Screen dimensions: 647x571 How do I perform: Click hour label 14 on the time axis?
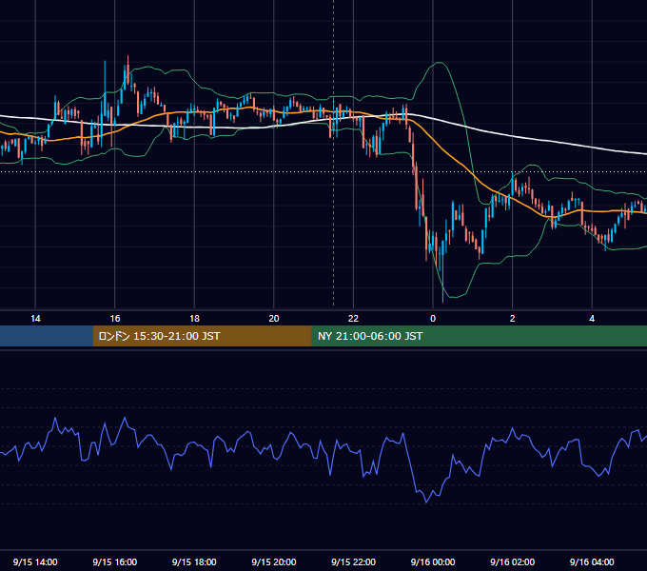[35, 319]
